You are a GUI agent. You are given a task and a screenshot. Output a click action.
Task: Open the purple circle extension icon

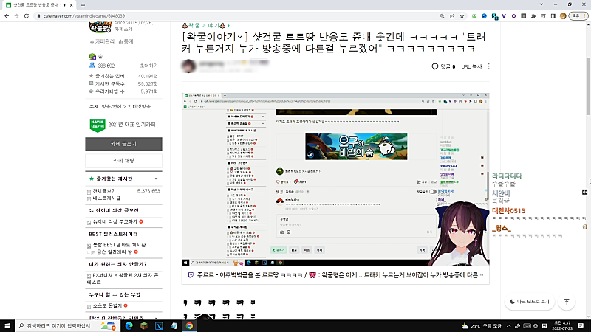(x=513, y=16)
